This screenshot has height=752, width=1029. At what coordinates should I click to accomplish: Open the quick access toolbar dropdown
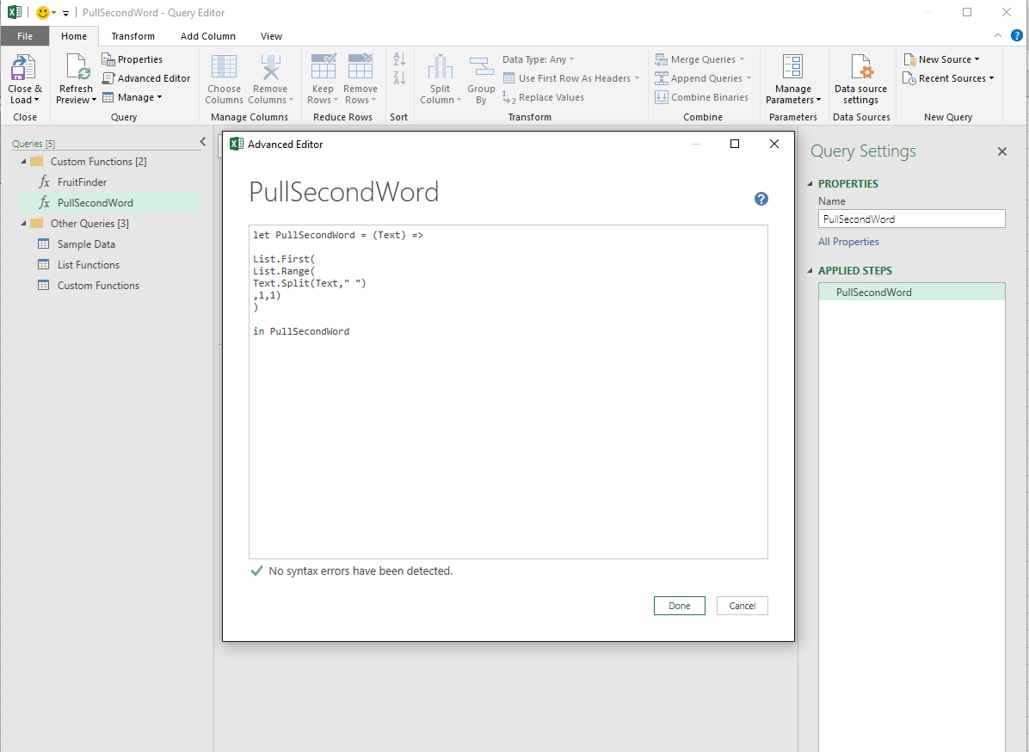(x=65, y=13)
